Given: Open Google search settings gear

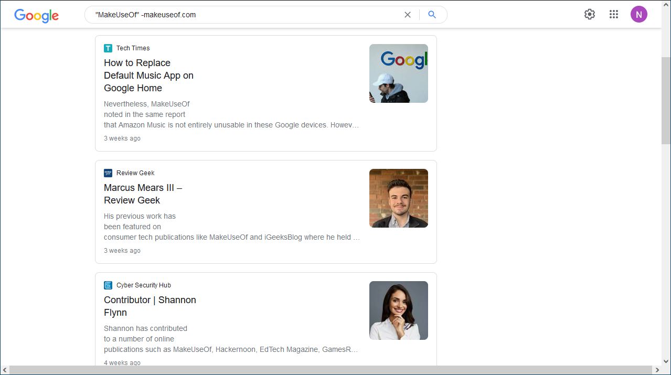Looking at the screenshot, I should (x=589, y=14).
